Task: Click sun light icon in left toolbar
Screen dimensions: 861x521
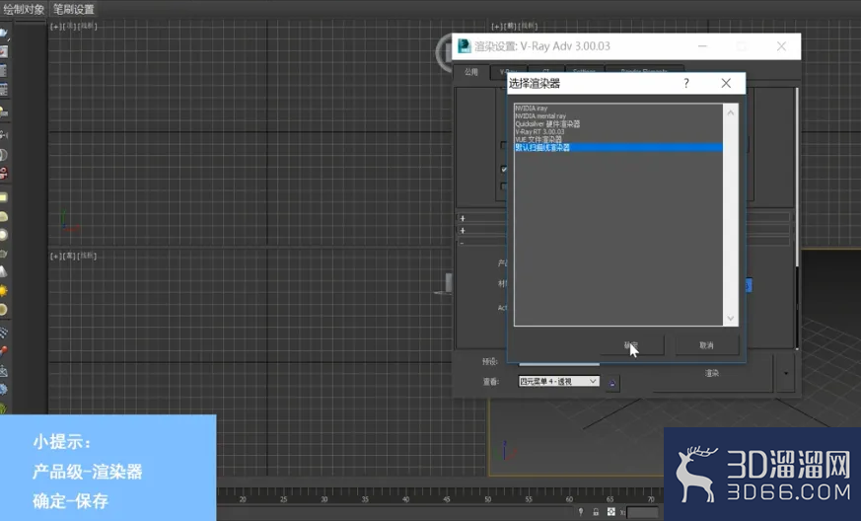Action: pyautogui.click(x=3, y=290)
